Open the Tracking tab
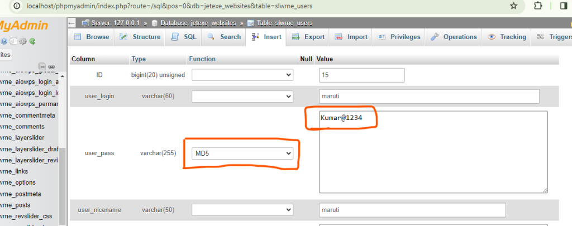Screen dimensions: 572x226 coord(507,37)
